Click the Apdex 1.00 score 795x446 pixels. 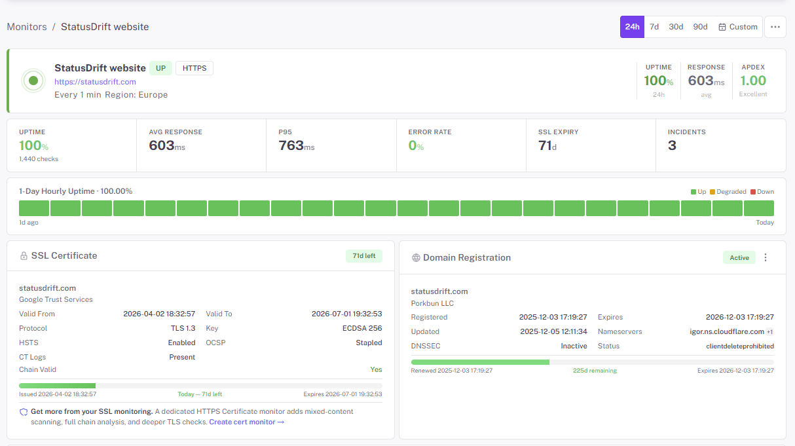point(753,81)
